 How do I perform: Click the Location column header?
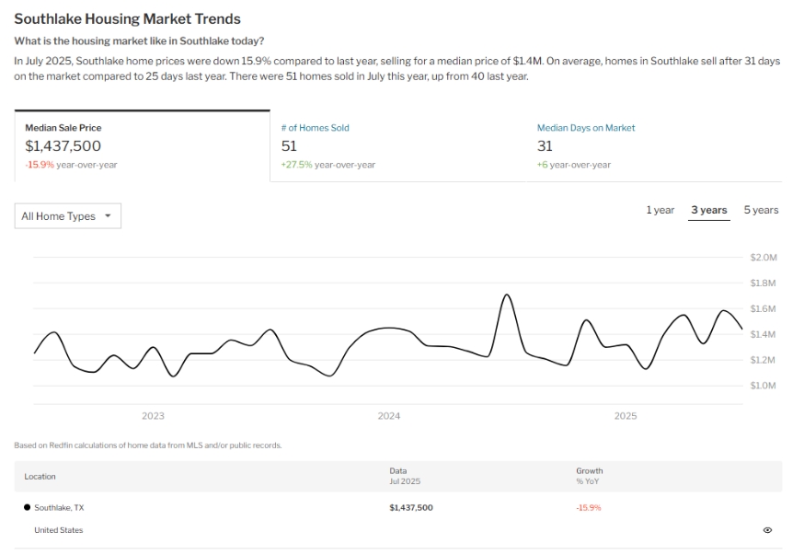[x=40, y=477]
